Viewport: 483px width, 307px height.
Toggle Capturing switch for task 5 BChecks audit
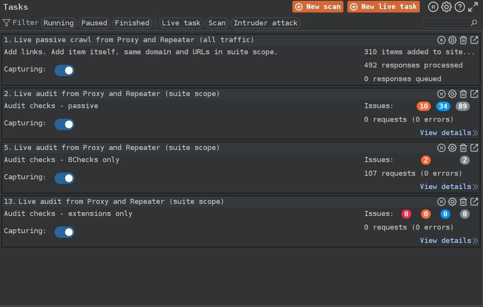(x=64, y=178)
